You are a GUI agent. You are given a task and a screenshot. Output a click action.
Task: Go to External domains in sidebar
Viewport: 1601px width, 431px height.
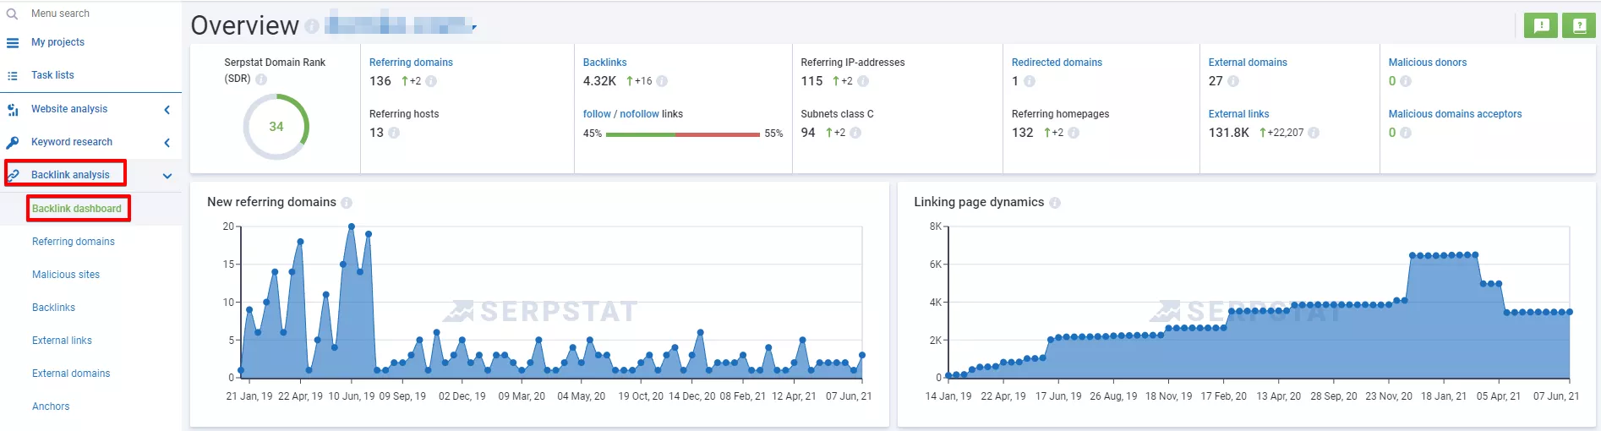pos(71,374)
